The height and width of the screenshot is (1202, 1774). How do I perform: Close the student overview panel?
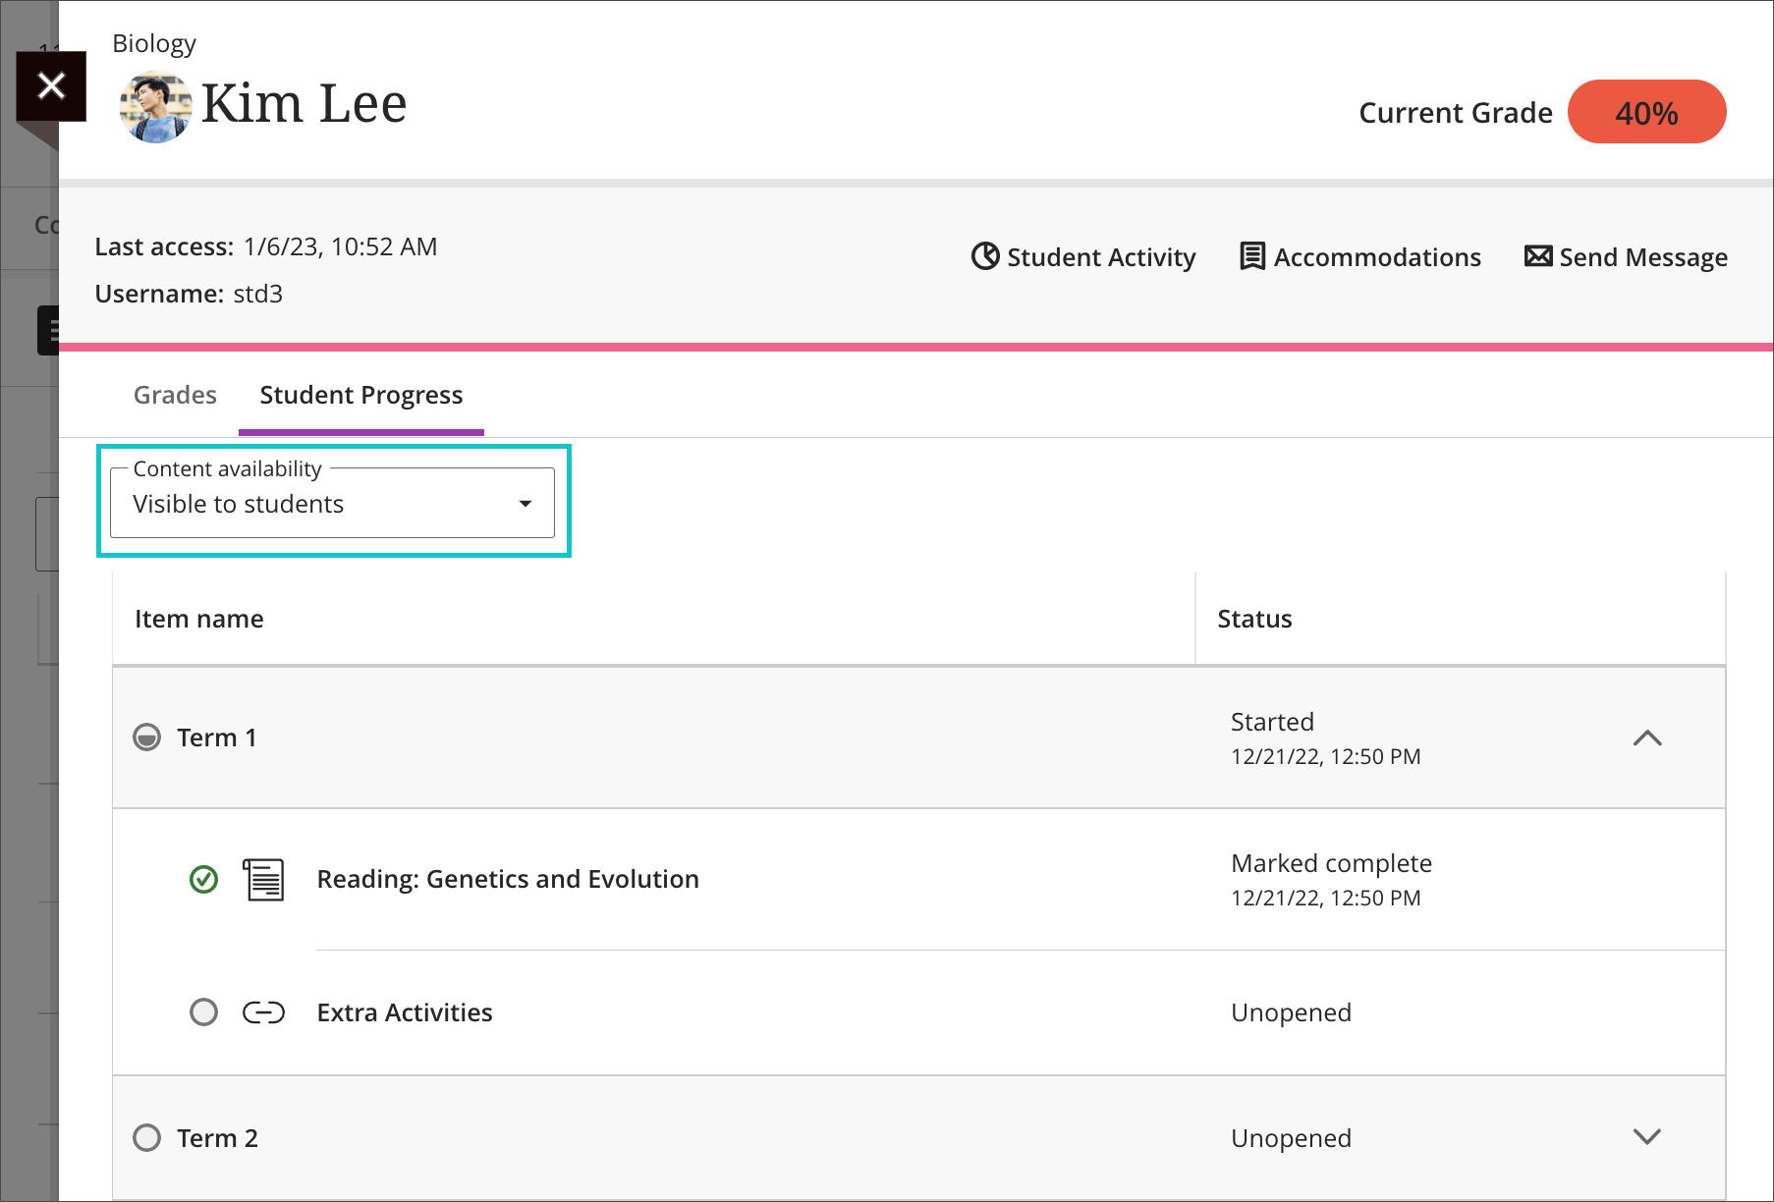click(51, 86)
